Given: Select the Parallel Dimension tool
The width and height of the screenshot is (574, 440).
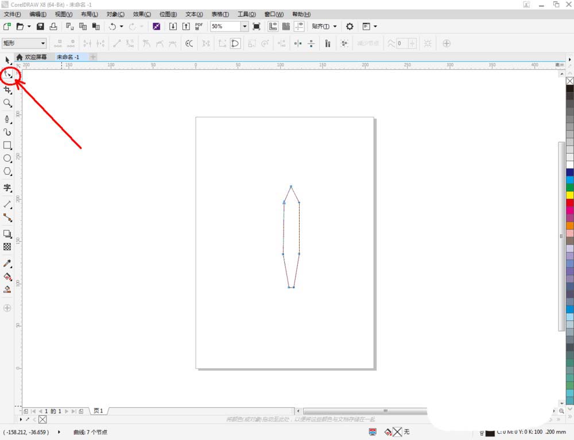Looking at the screenshot, I should coord(7,205).
